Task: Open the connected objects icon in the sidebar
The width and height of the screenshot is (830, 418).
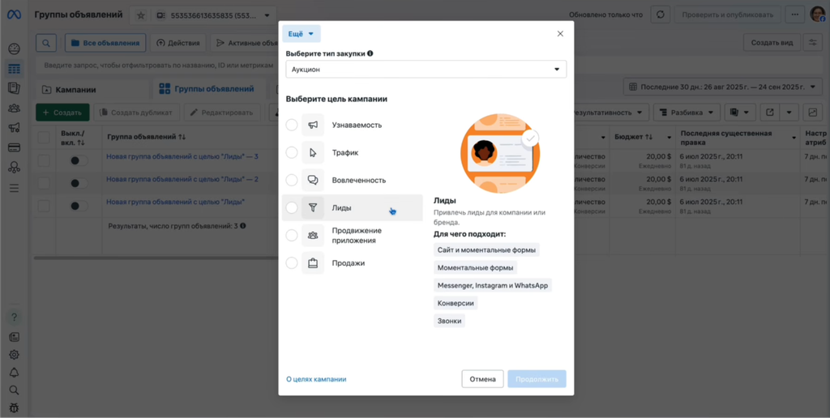Action: point(15,168)
